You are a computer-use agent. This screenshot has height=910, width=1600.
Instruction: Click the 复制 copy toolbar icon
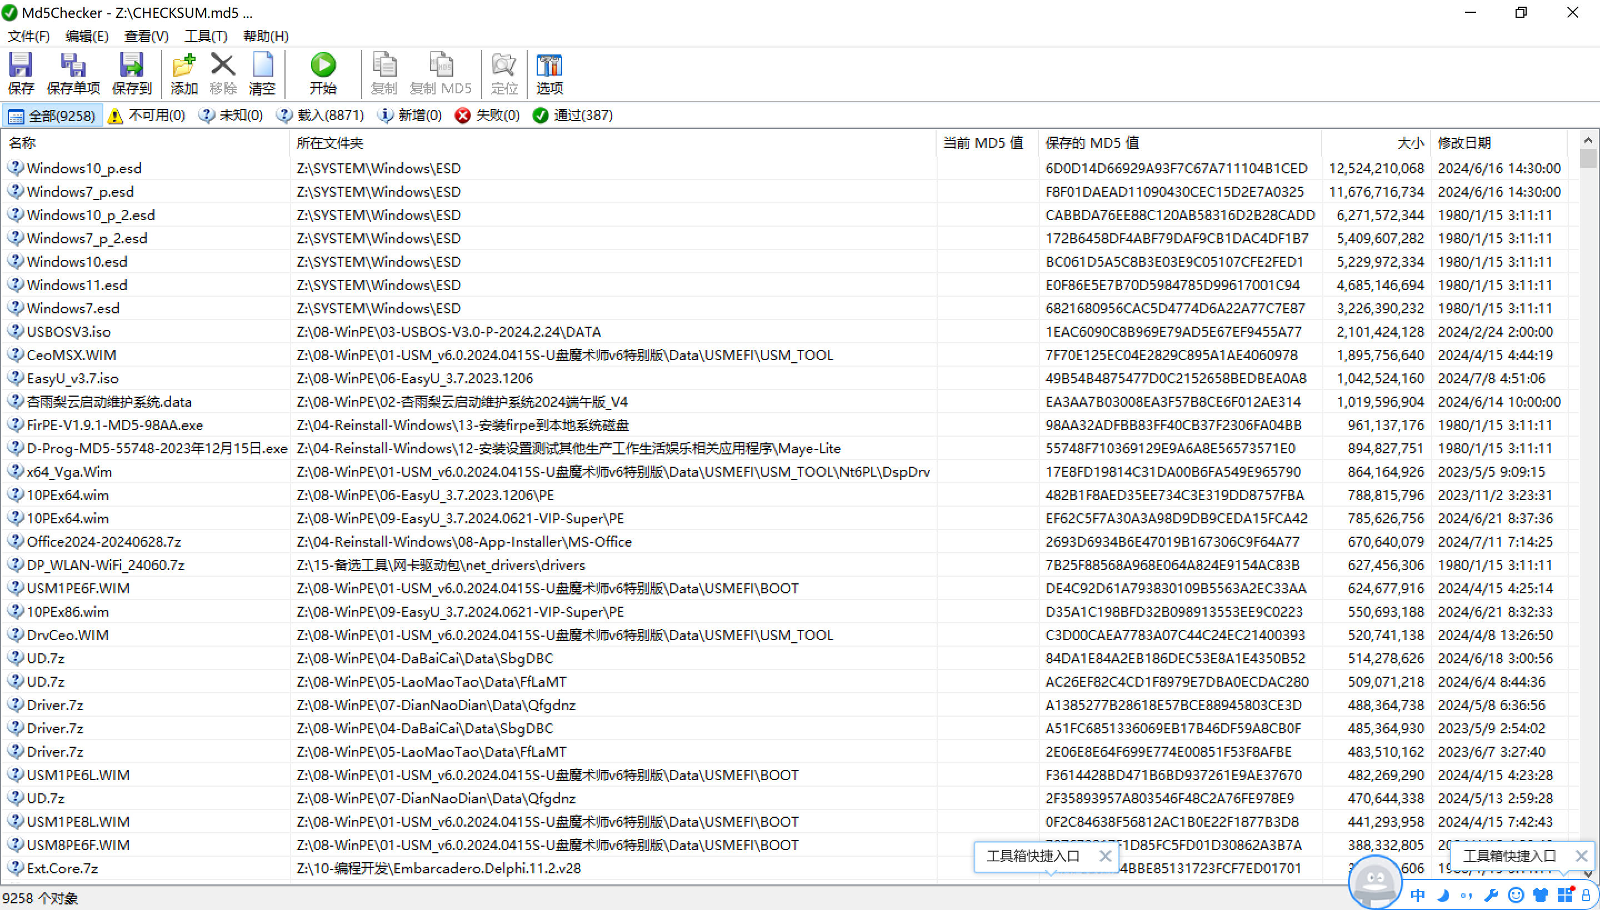point(384,74)
